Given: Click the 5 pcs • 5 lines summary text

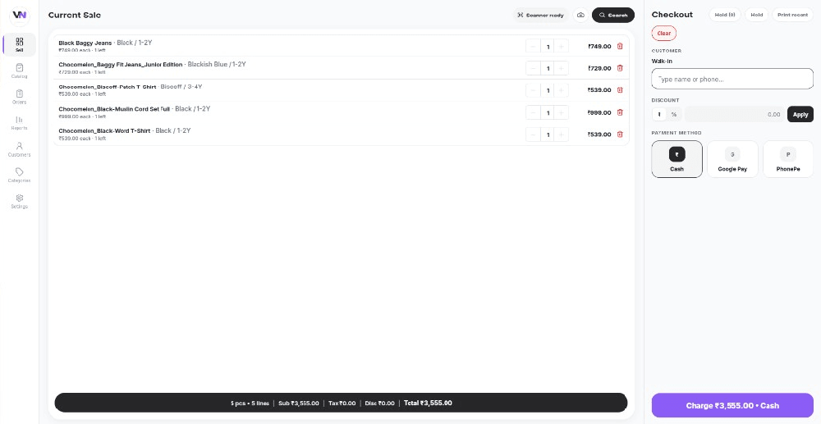Looking at the screenshot, I should (x=250, y=403).
